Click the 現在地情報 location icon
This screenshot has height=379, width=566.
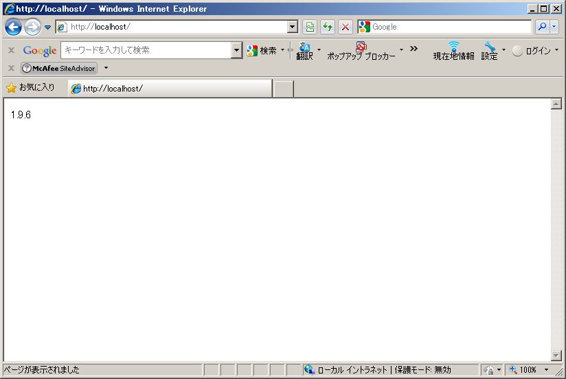coord(454,51)
